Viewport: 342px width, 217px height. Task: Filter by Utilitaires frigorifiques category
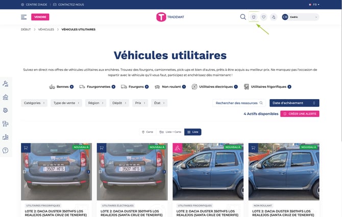(x=267, y=87)
